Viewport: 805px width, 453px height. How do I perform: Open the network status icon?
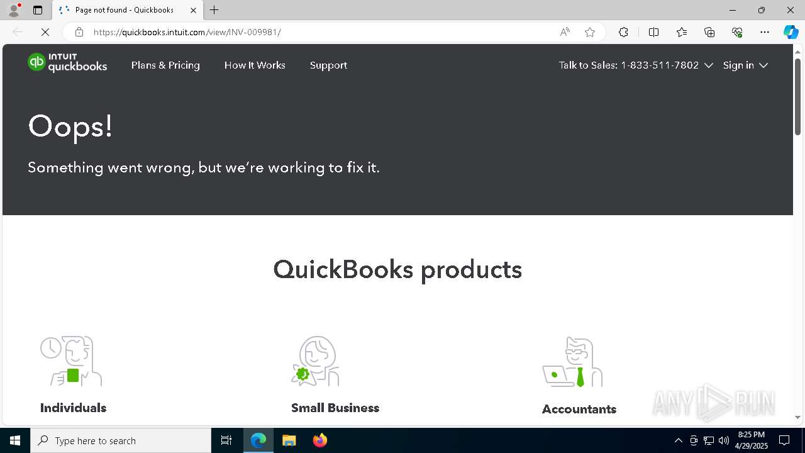[x=708, y=440]
